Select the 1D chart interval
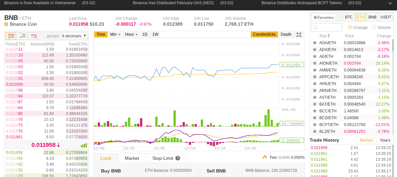The width and height of the screenshot is (397, 177). 145,34
